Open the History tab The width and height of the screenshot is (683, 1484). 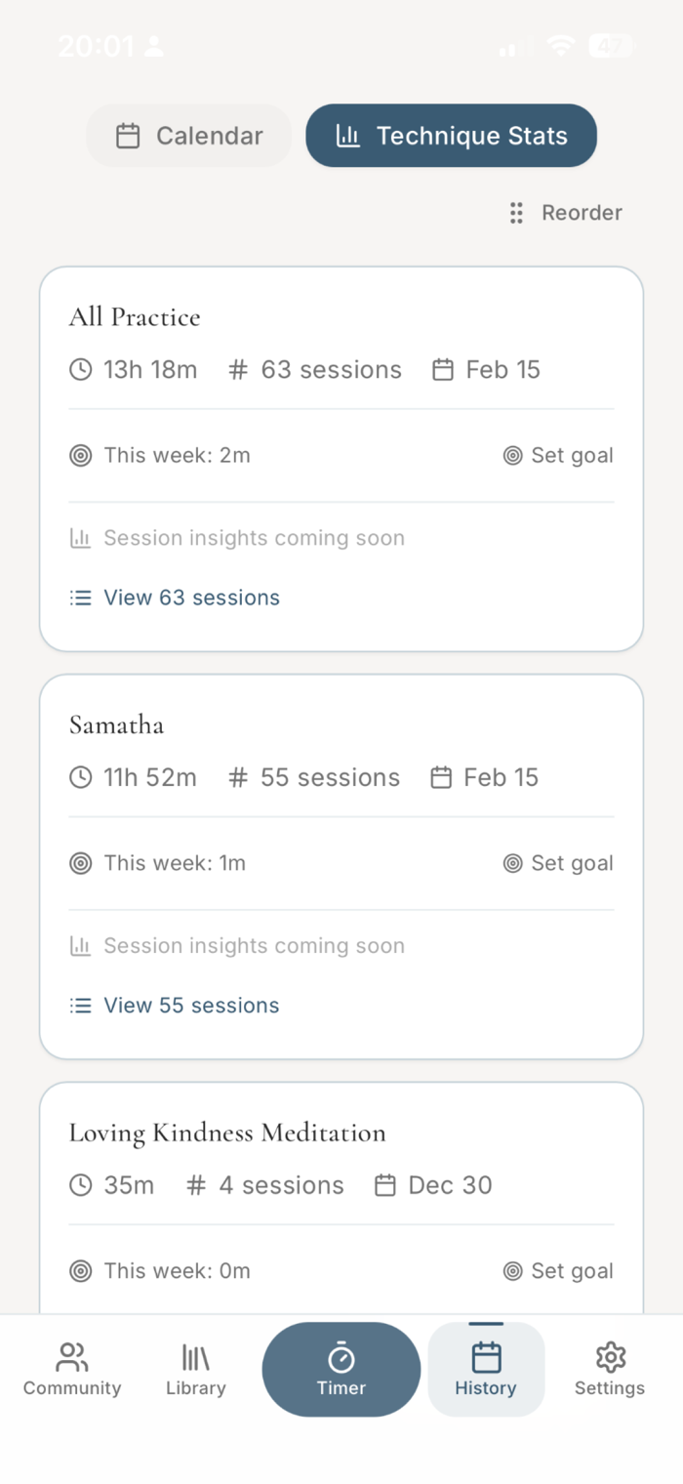pyautogui.click(x=486, y=1369)
